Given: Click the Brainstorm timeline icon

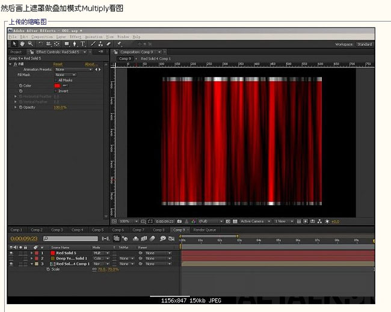Looking at the screenshot, I should click(x=163, y=239).
